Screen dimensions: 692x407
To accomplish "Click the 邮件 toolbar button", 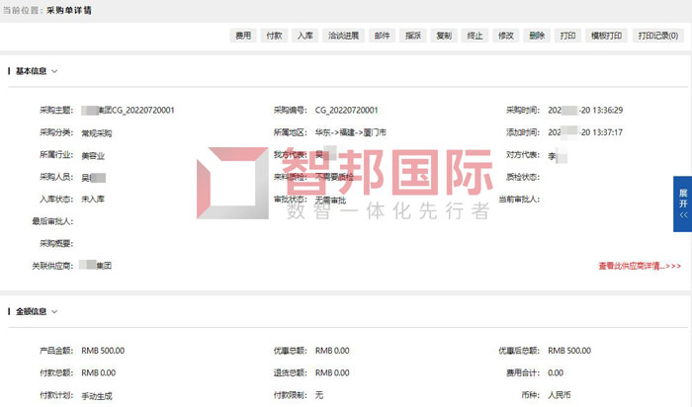I will click(382, 36).
